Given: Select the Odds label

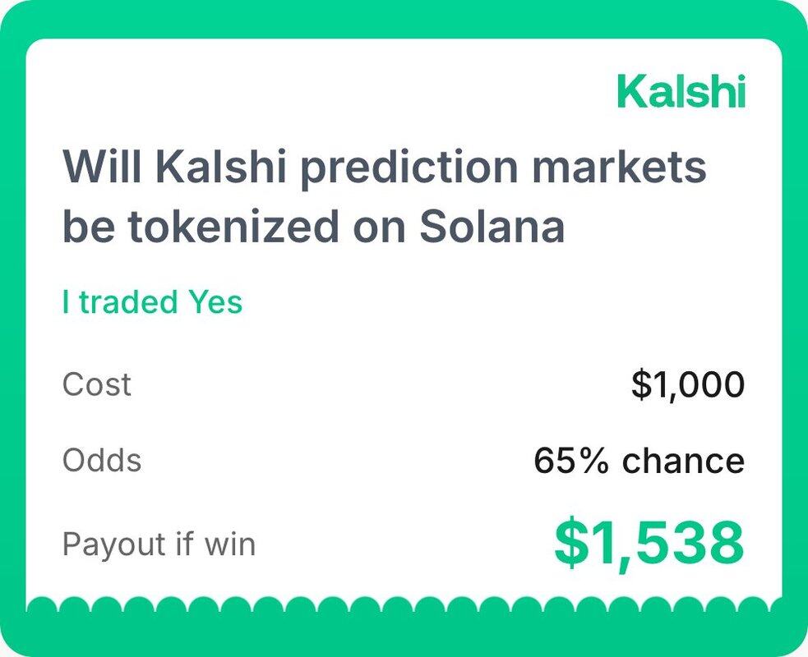Looking at the screenshot, I should [x=101, y=460].
